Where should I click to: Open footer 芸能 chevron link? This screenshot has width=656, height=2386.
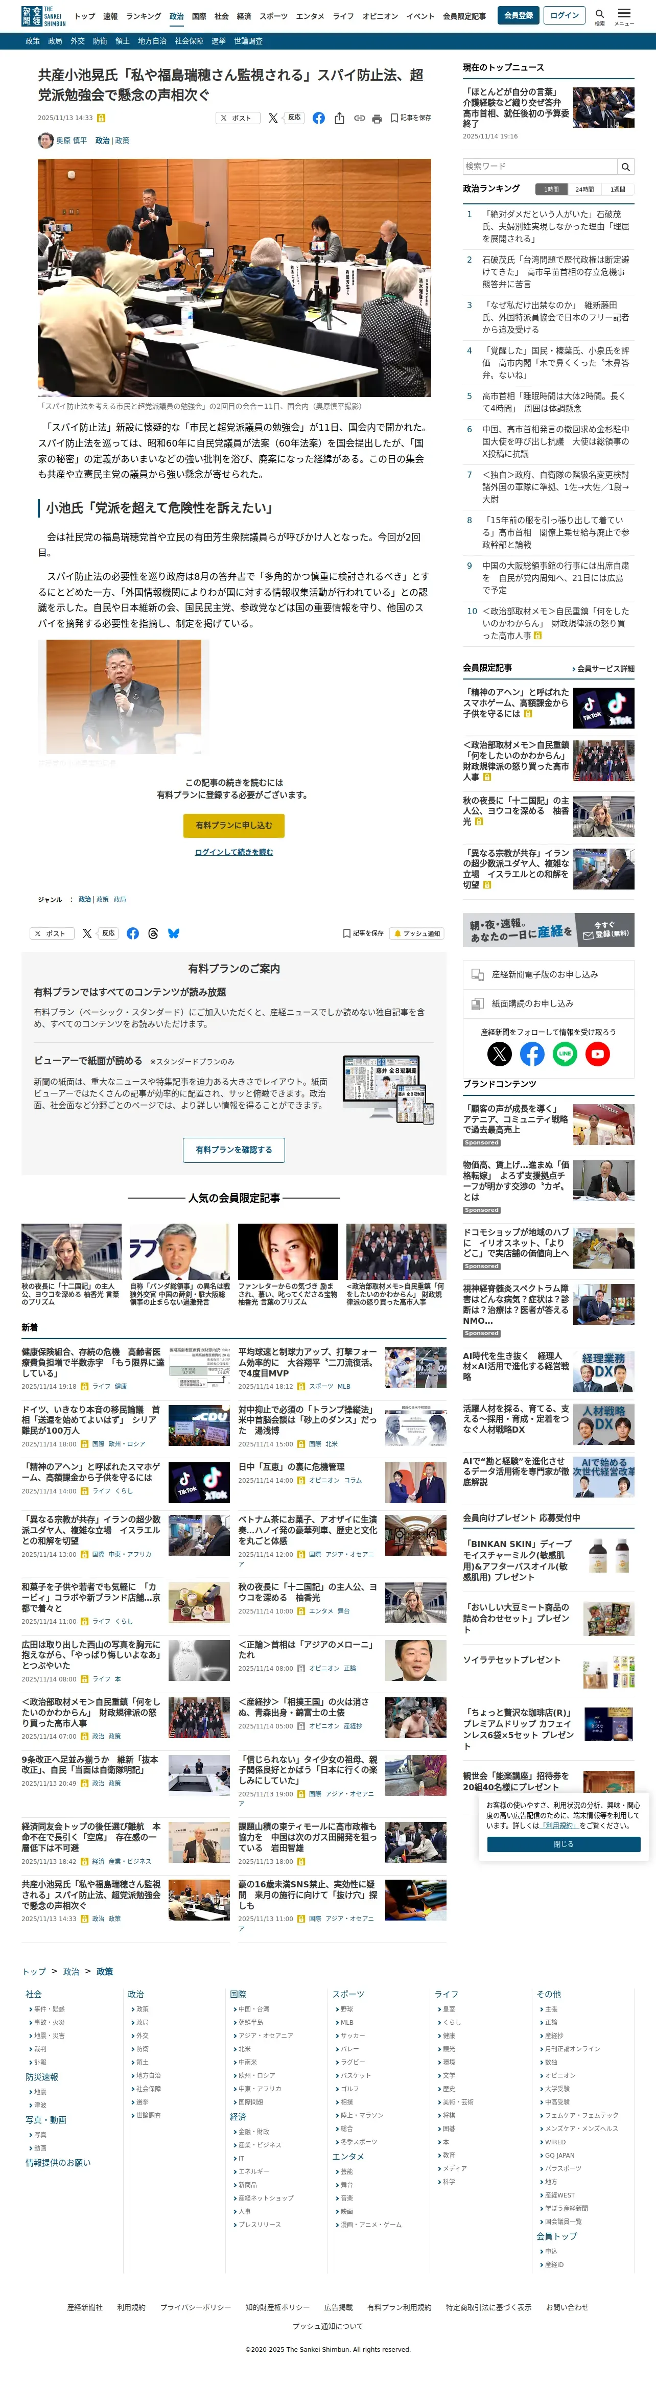click(x=345, y=2171)
